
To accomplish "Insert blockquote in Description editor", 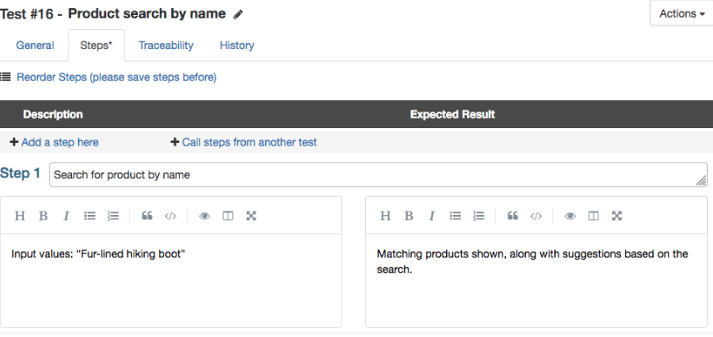I will tap(147, 216).
